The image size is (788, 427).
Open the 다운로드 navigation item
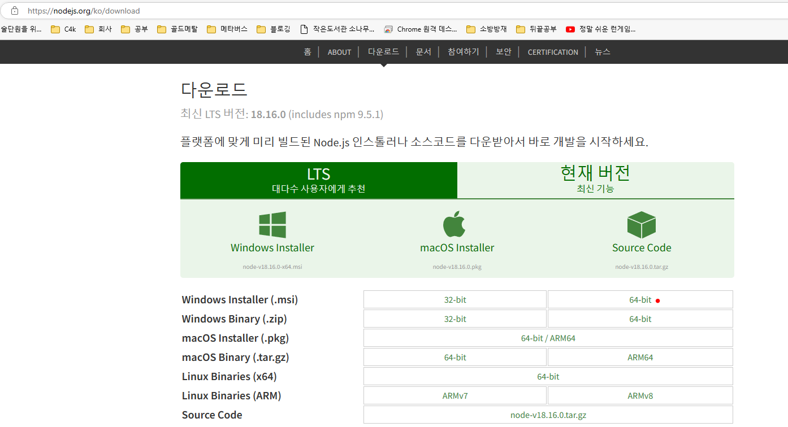point(384,52)
